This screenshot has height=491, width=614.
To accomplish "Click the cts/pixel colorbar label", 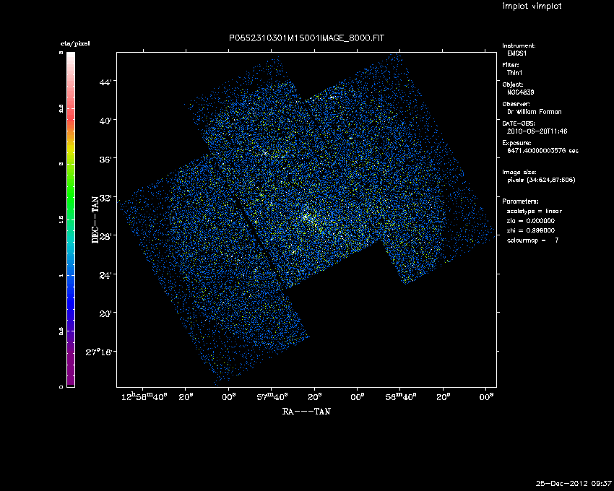I will [75, 43].
